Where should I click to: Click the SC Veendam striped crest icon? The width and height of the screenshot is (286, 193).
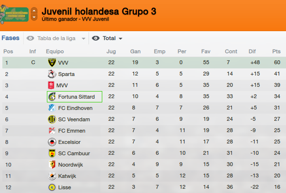52,119
